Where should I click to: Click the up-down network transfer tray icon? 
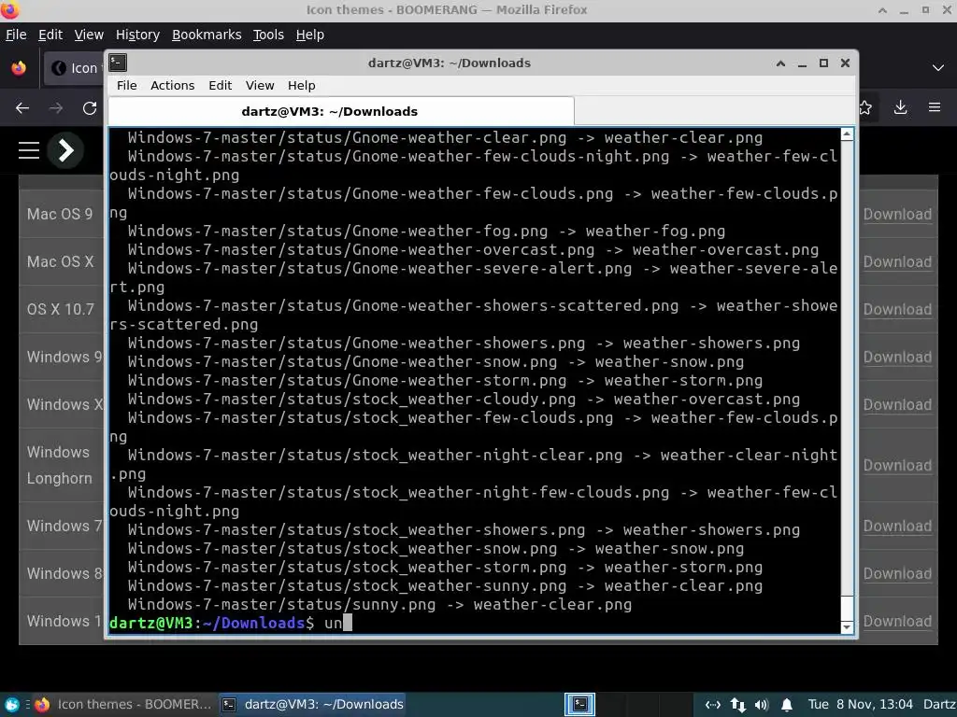[x=738, y=705]
